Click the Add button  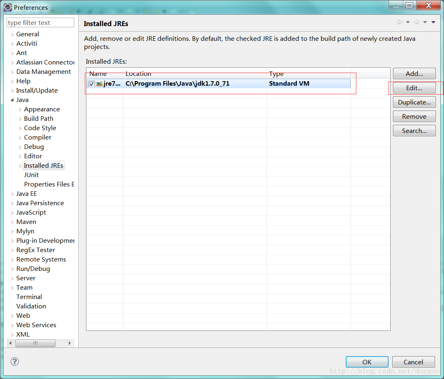point(414,73)
